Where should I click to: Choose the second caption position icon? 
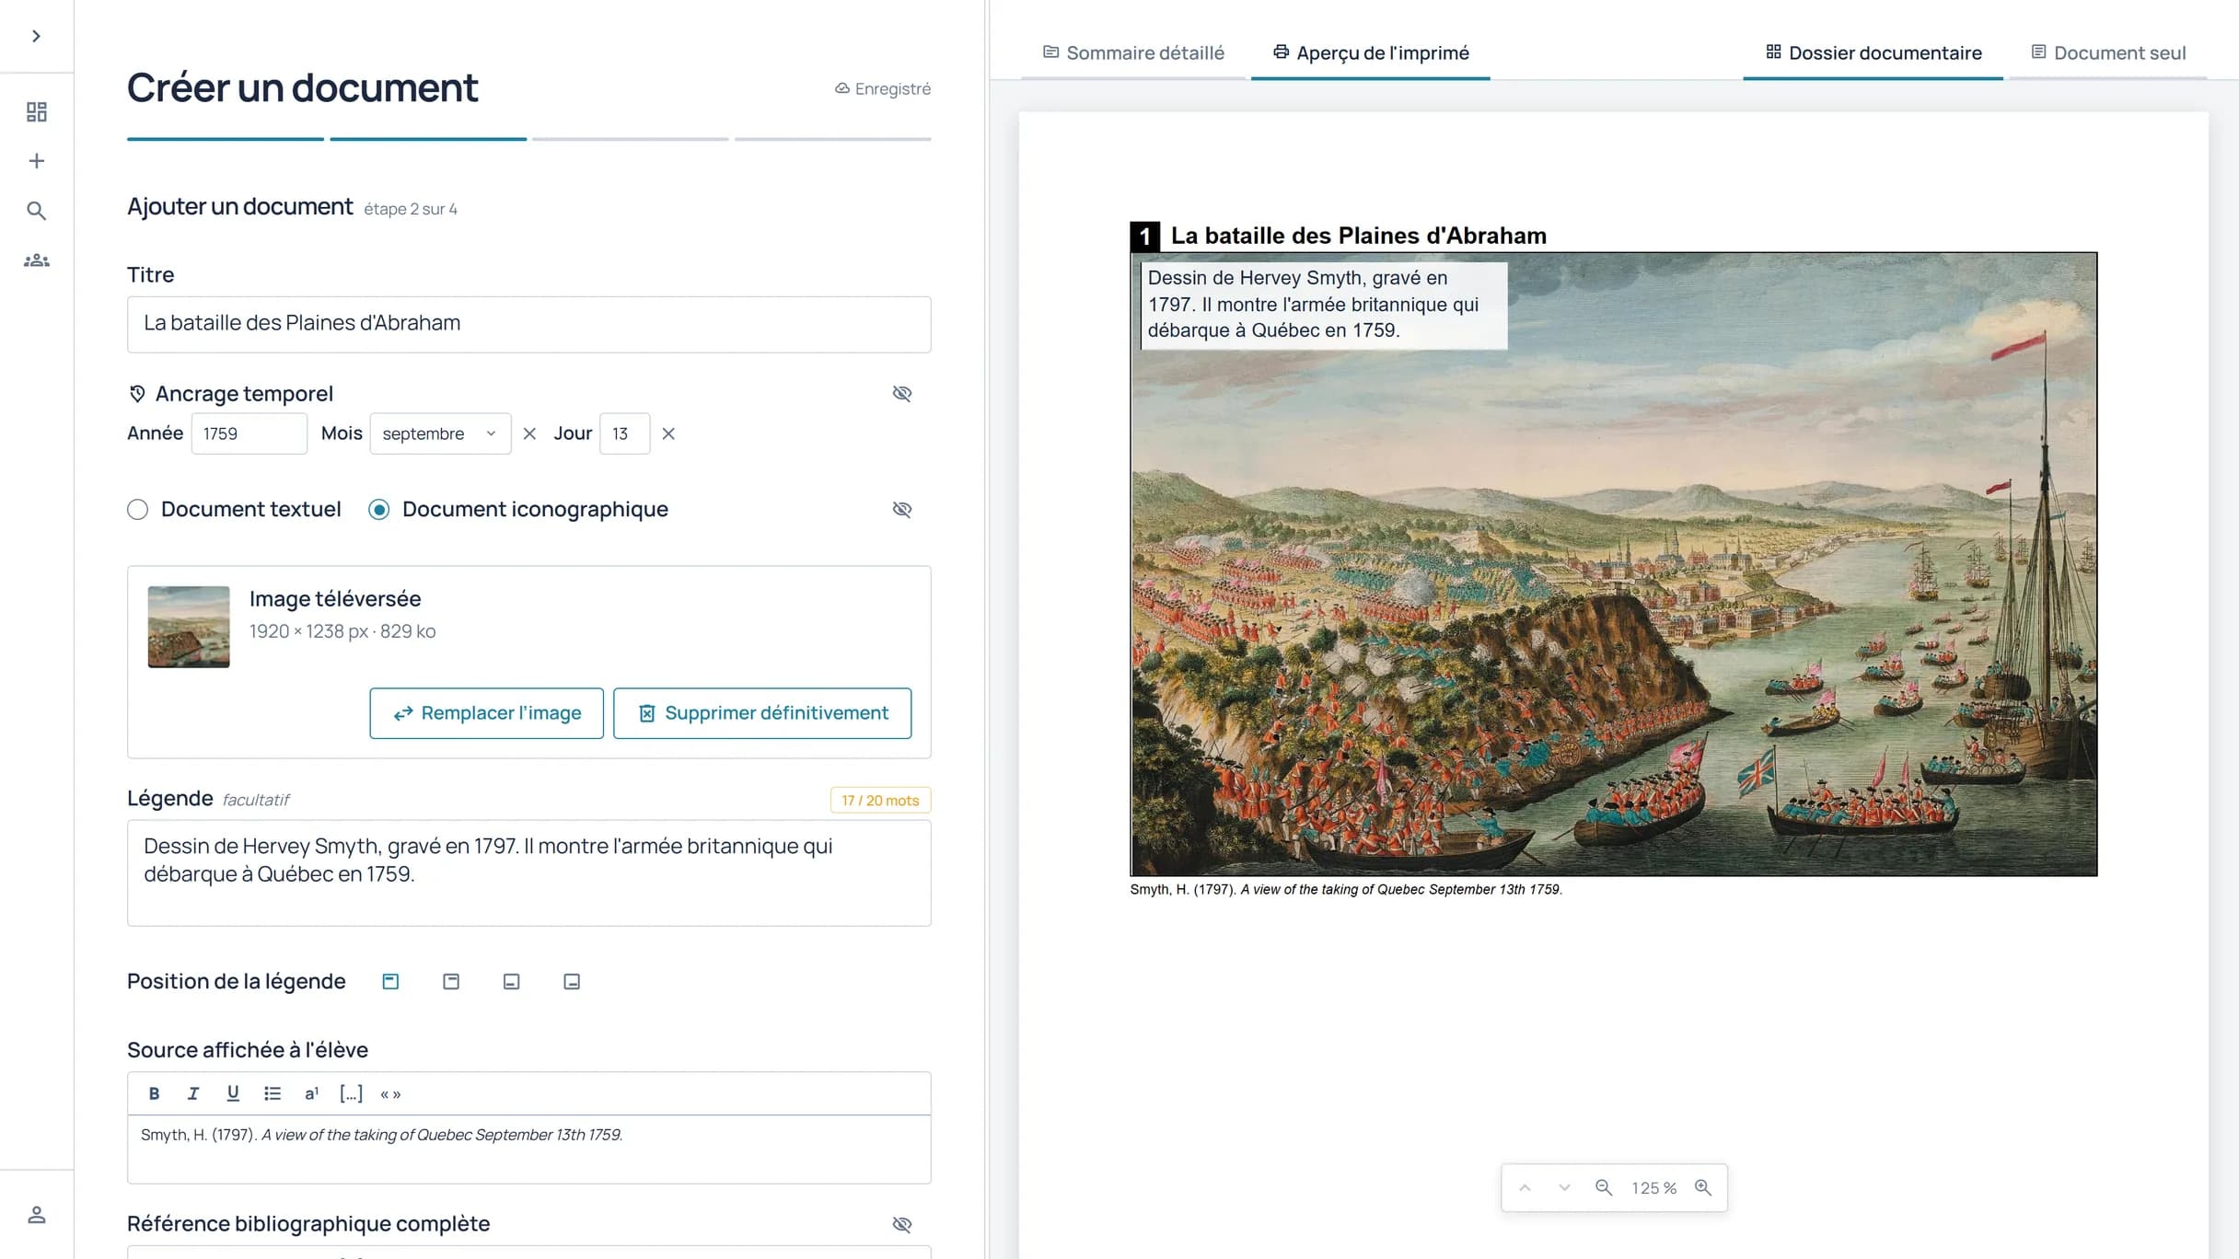tap(451, 982)
